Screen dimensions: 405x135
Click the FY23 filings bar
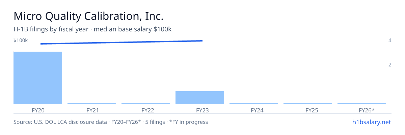coord(200,98)
